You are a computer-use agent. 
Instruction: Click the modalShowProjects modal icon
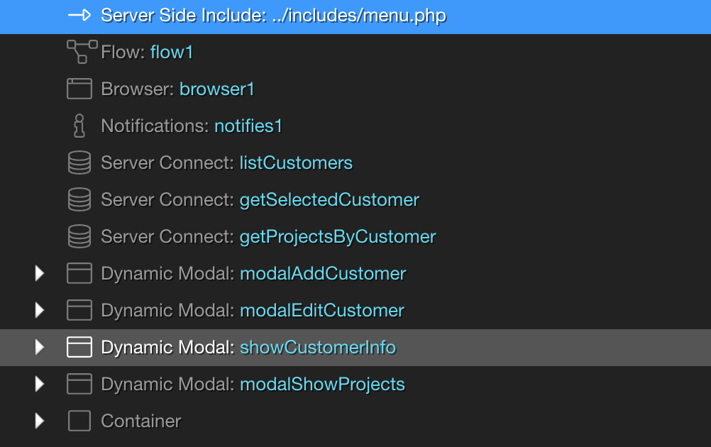[x=79, y=384]
